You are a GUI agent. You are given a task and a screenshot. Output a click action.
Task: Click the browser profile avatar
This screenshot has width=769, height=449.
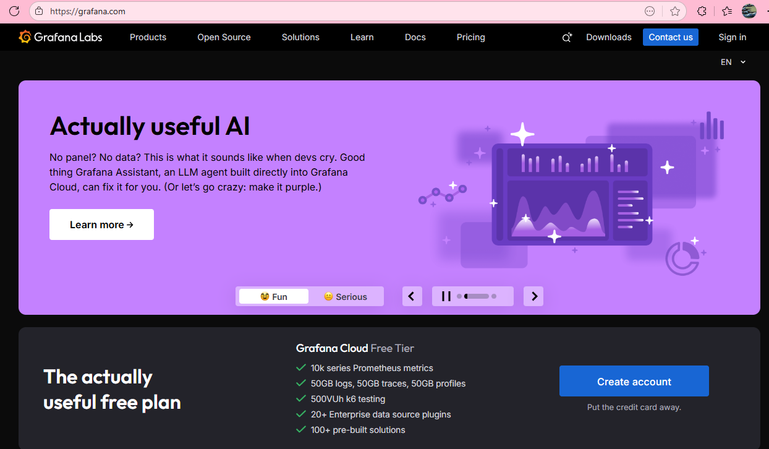pyautogui.click(x=749, y=11)
